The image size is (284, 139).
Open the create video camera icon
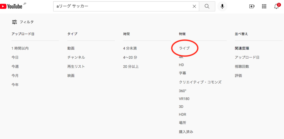[252, 6]
